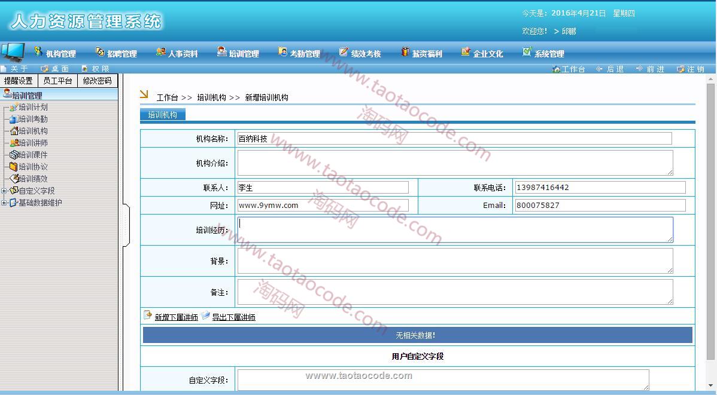The width and height of the screenshot is (717, 395).
Task: Click 培训机构 in the breadcrumb
Action: click(x=211, y=97)
